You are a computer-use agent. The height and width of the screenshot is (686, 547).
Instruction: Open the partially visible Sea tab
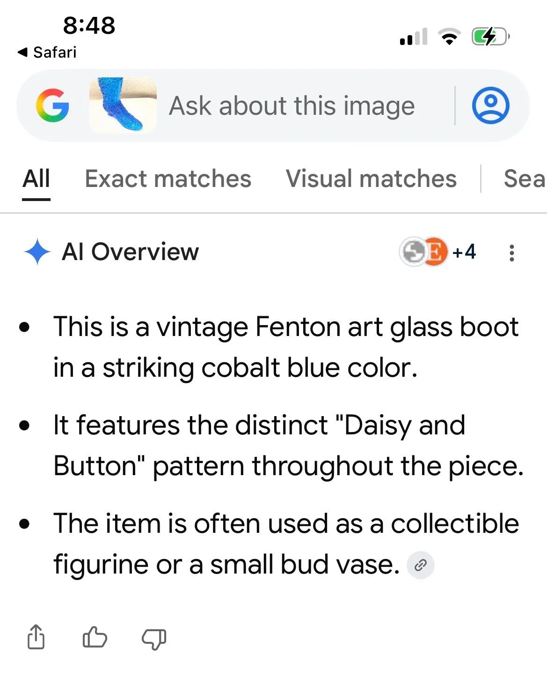click(524, 179)
